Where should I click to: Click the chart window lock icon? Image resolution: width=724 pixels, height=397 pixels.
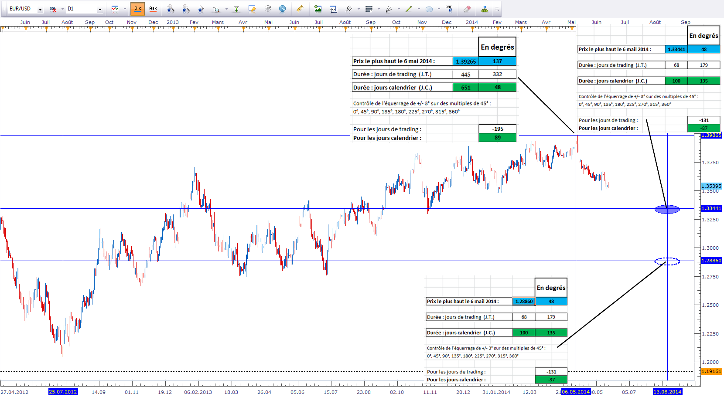click(x=252, y=9)
